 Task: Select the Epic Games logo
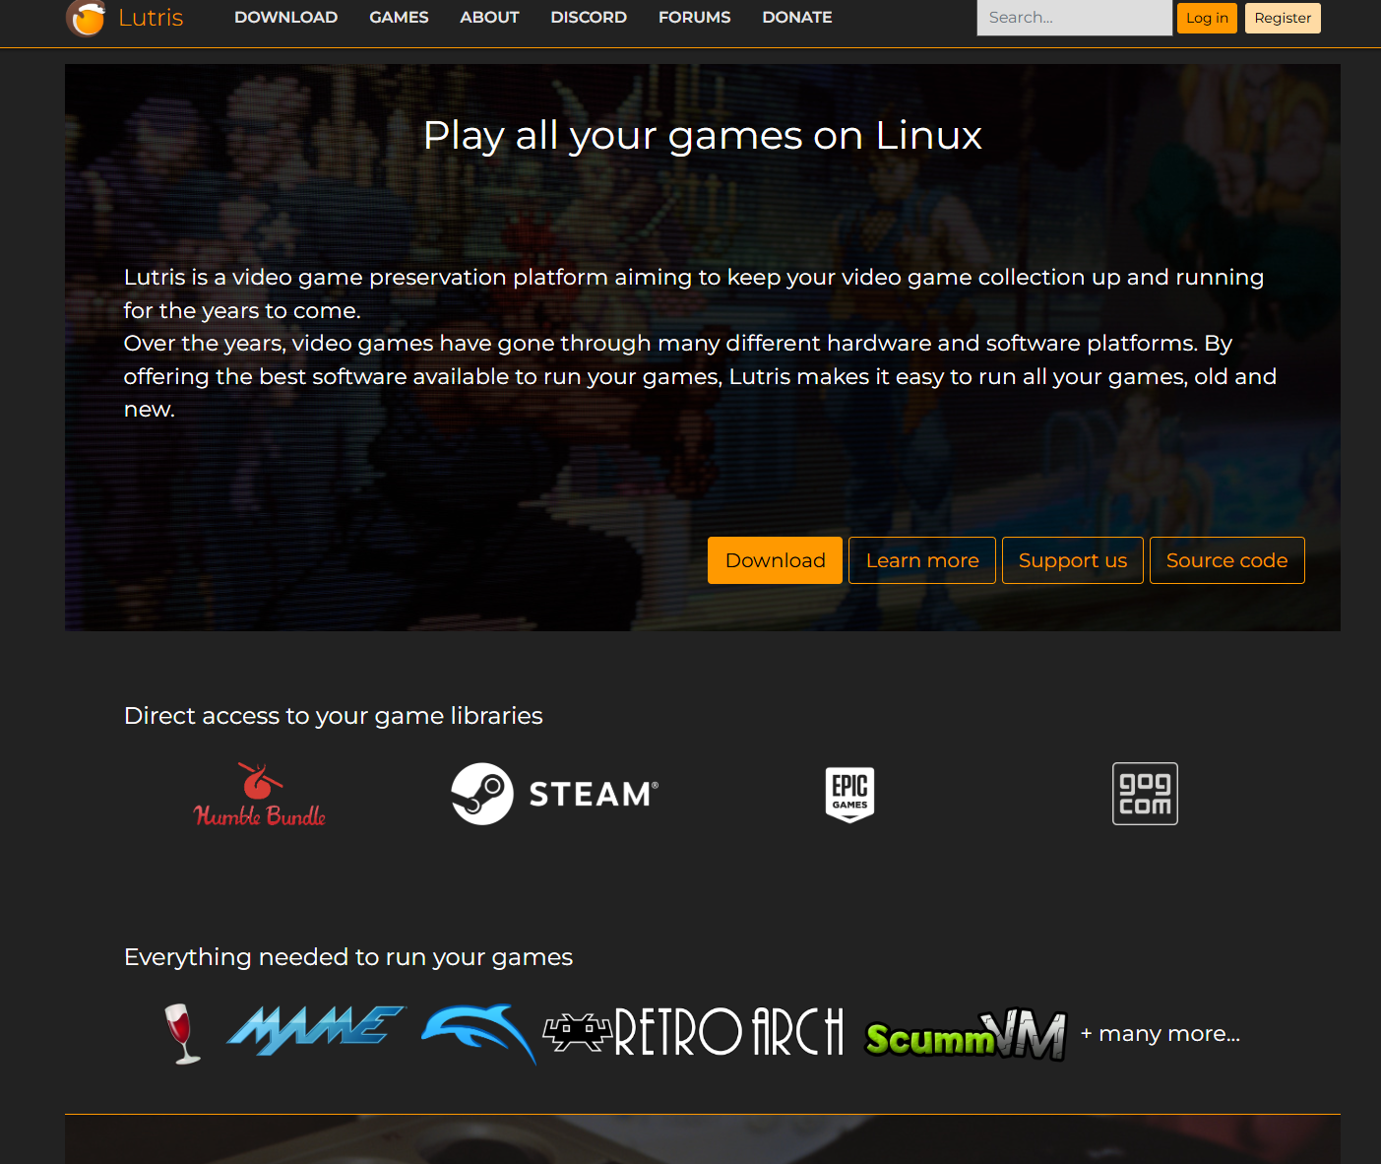pyautogui.click(x=849, y=794)
